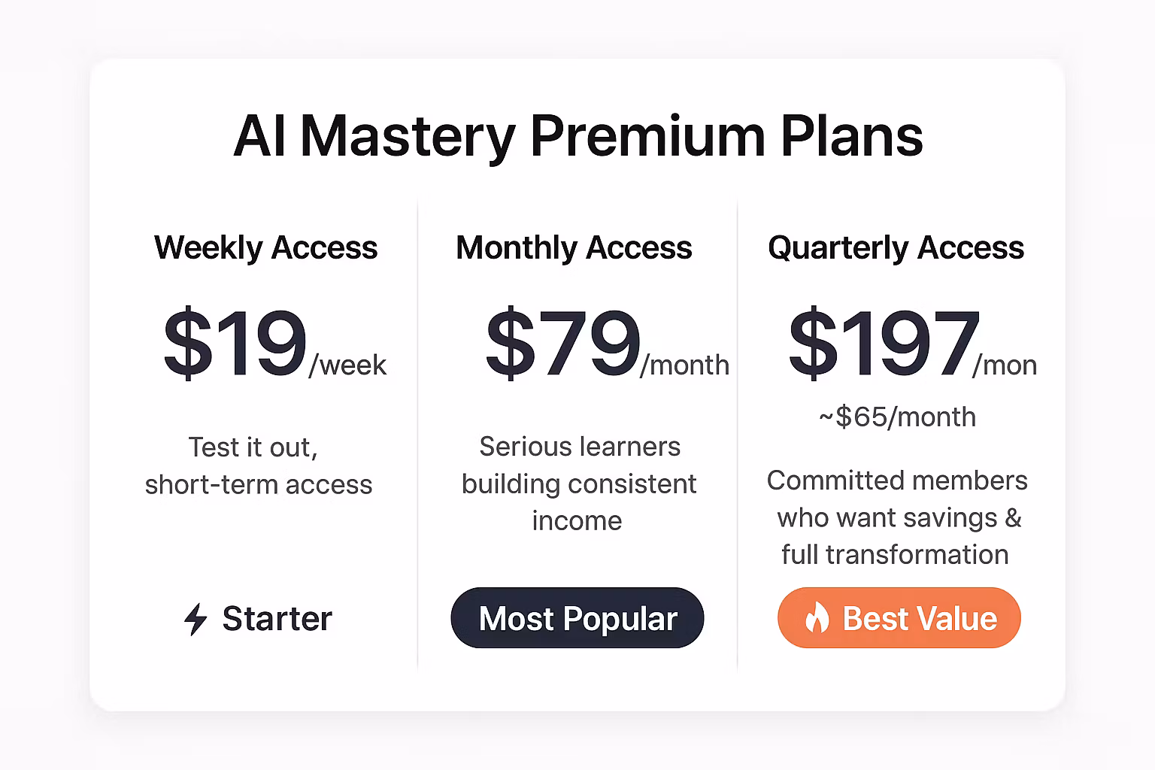1155x770 pixels.
Task: Click the lightning bolt icon beside Starter
Action: (x=196, y=619)
